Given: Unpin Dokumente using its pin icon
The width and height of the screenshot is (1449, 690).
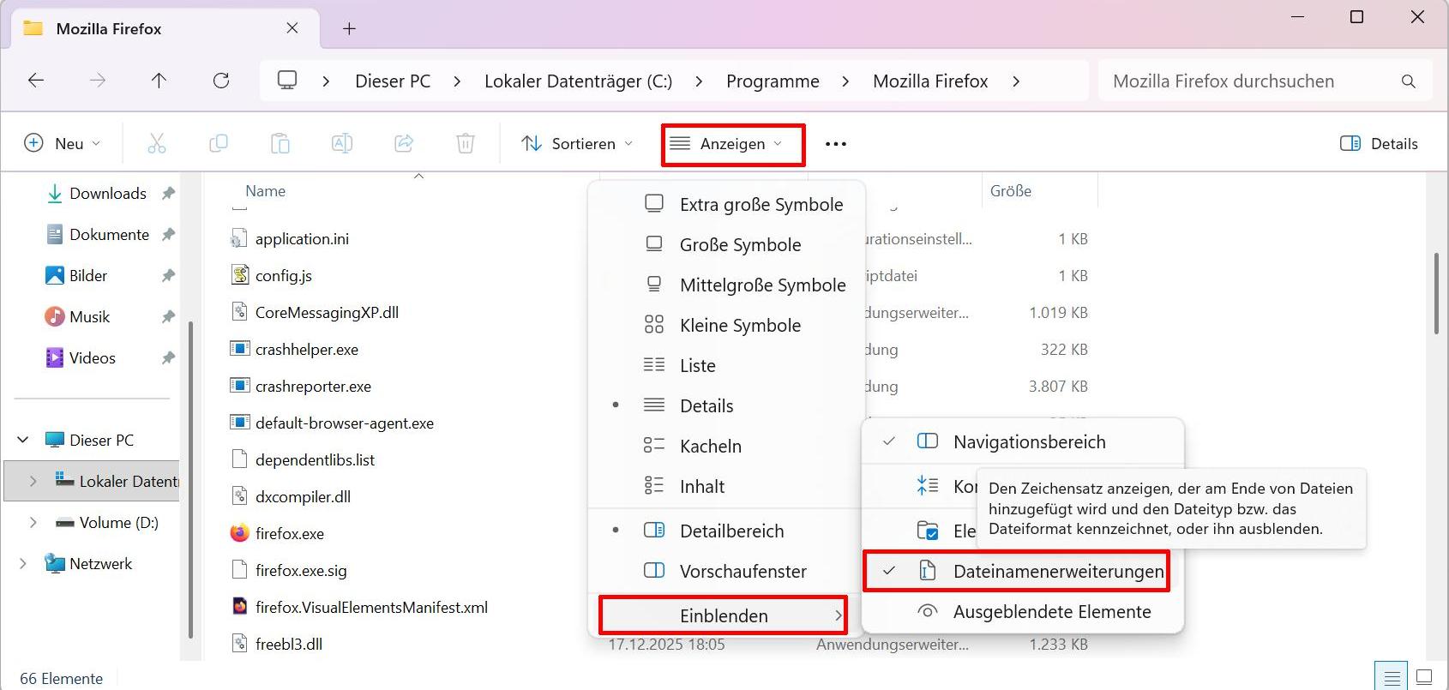Looking at the screenshot, I should 168,235.
